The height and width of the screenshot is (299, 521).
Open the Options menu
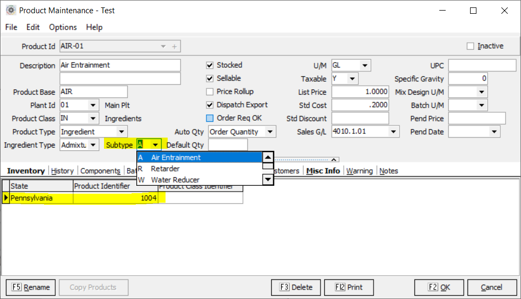tap(63, 27)
